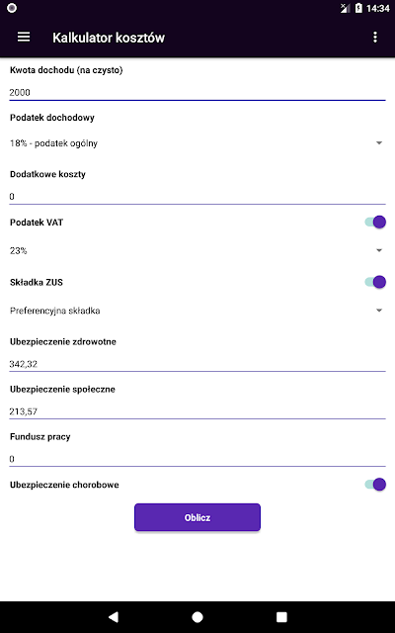Image resolution: width=395 pixels, height=633 pixels.
Task: Open the three-dot overflow menu
Action: click(375, 38)
